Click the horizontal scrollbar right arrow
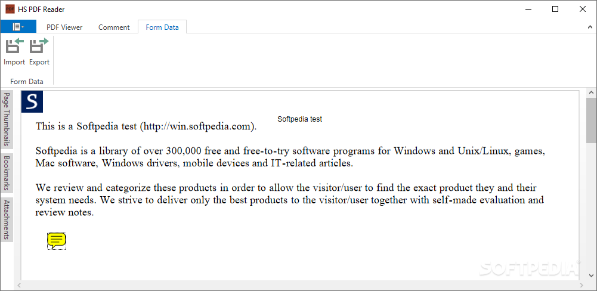This screenshot has height=291, width=597. (581, 285)
